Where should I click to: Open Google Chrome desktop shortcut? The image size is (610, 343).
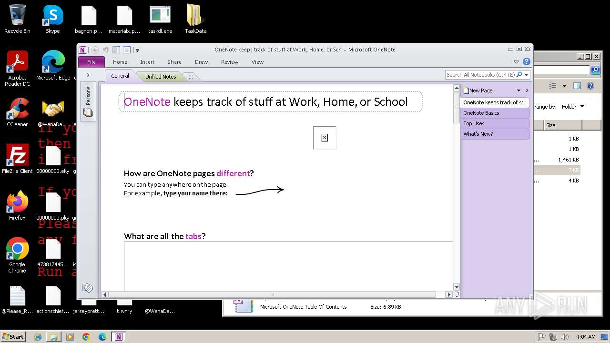(17, 255)
